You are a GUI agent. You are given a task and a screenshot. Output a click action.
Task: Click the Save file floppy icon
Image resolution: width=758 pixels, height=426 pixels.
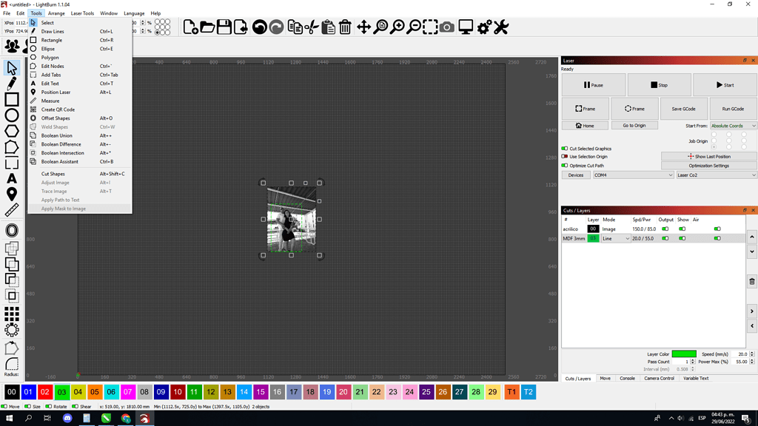pyautogui.click(x=224, y=27)
